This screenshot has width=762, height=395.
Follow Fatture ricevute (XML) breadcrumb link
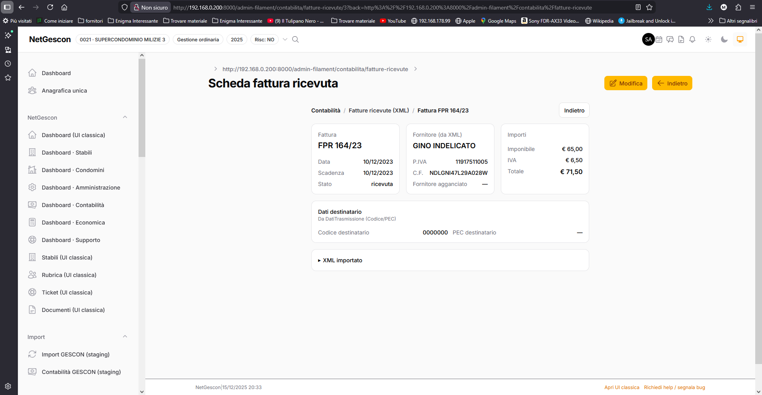[379, 110]
